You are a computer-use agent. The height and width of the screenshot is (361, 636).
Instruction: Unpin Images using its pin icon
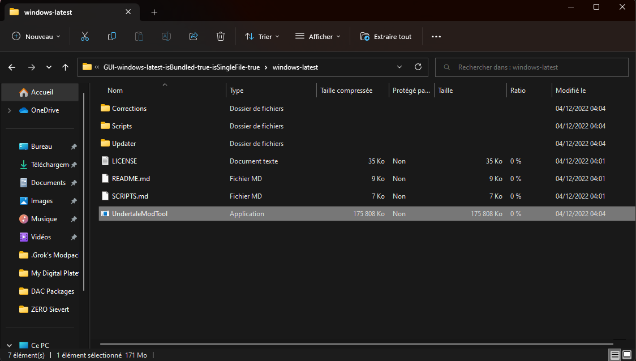tap(74, 201)
